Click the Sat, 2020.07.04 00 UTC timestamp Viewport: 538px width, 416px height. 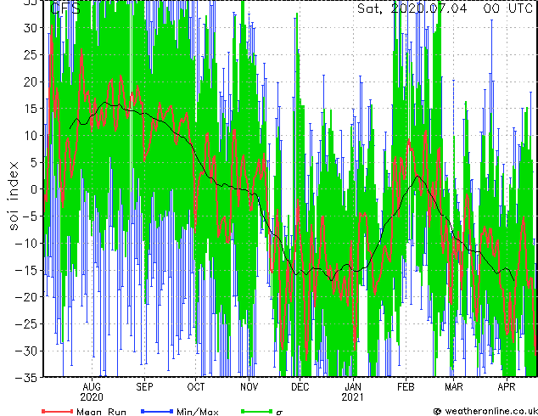445,8
